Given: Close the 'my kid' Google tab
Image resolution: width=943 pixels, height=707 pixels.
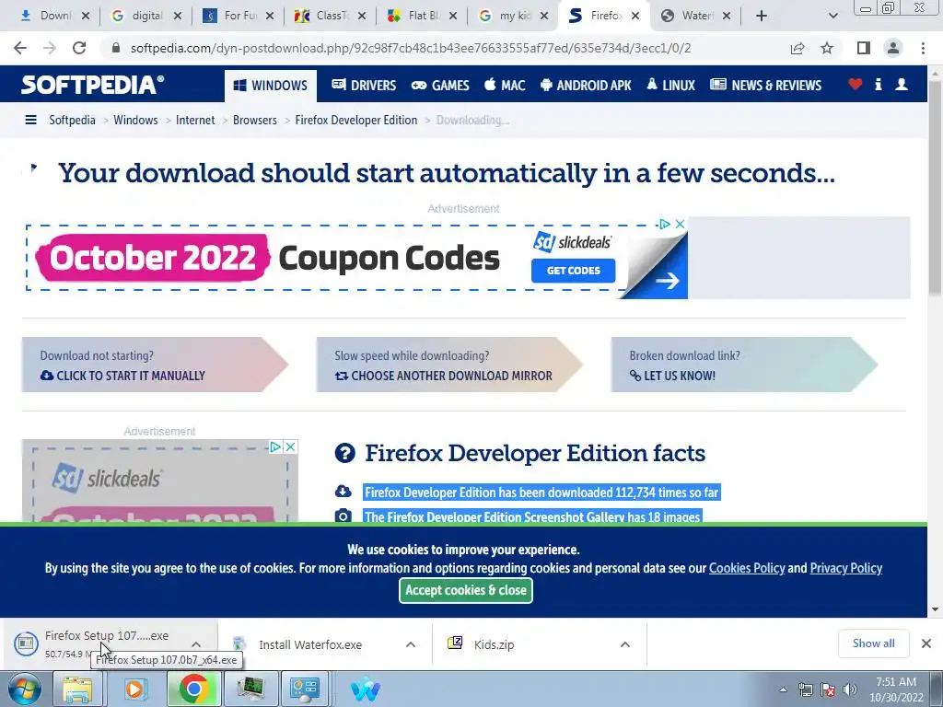Looking at the screenshot, I should pyautogui.click(x=544, y=17).
